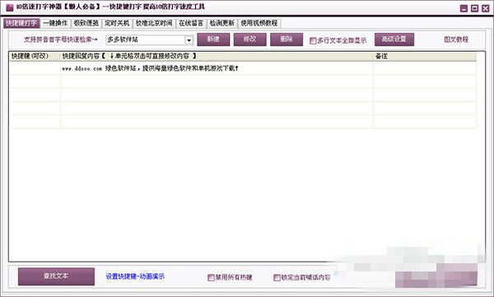Viewport: 494px width, 297px height.
Task: Open the 检测更新 tab
Action: (x=222, y=23)
